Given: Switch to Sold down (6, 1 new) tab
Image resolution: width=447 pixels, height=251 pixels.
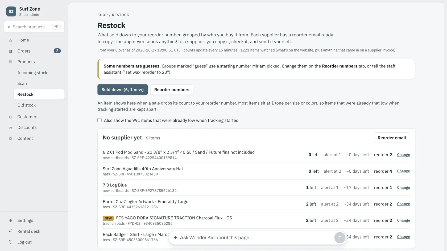Looking at the screenshot, I should click(122, 90).
